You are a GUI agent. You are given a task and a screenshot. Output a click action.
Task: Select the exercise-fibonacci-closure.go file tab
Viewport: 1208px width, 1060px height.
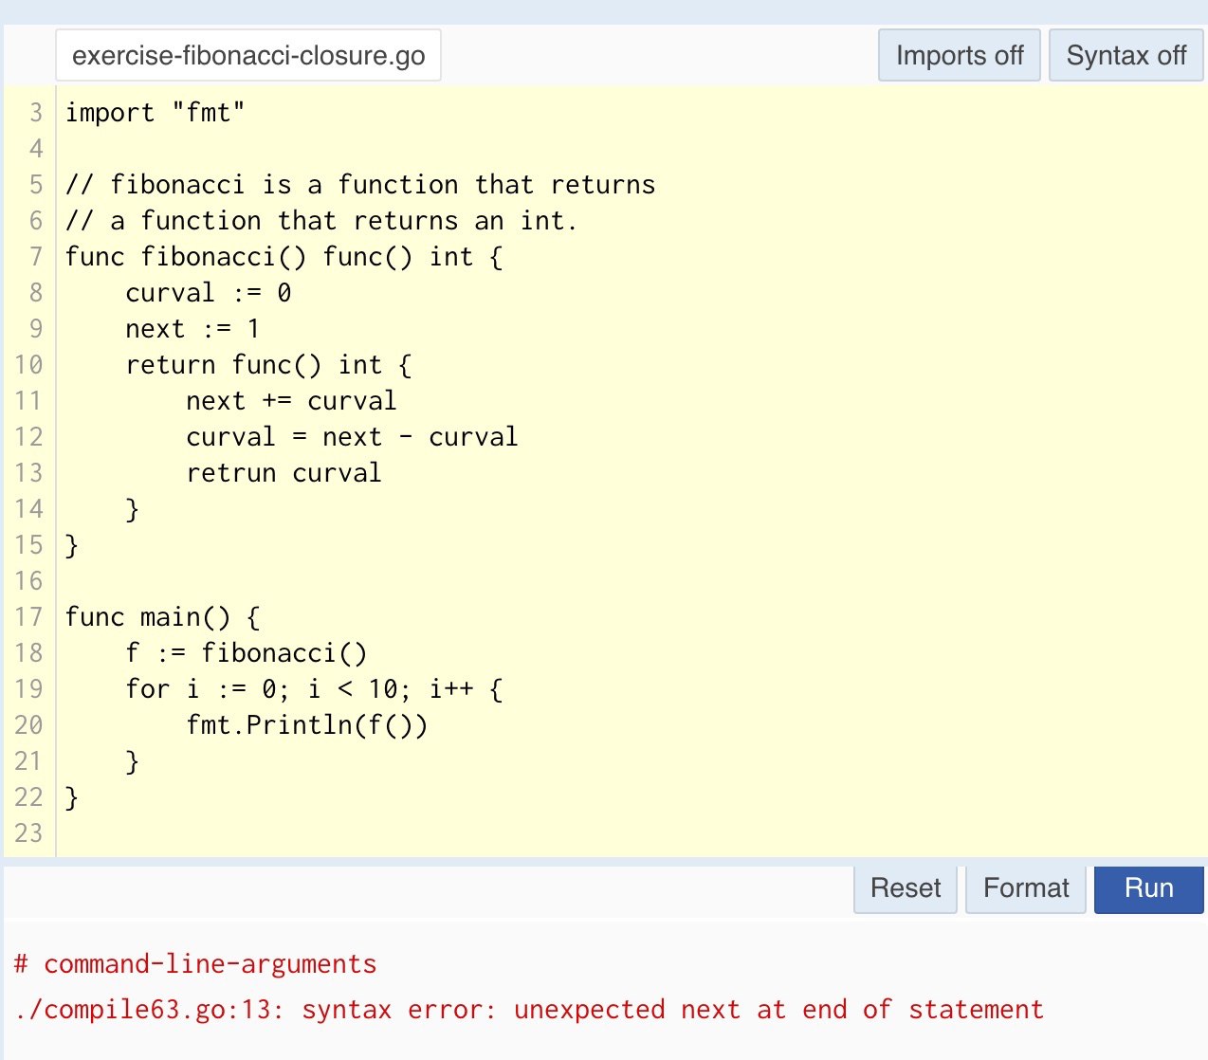(248, 56)
